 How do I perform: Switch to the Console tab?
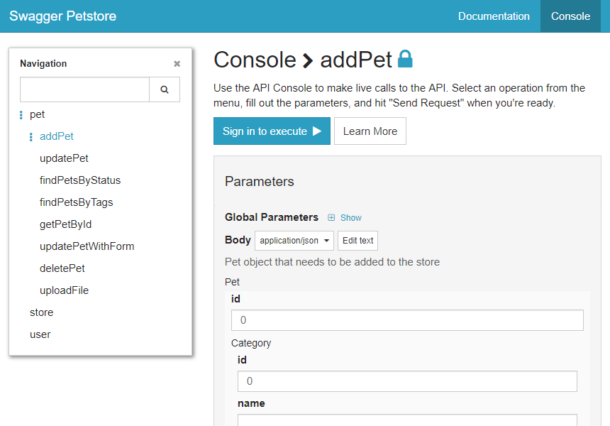pyautogui.click(x=570, y=16)
